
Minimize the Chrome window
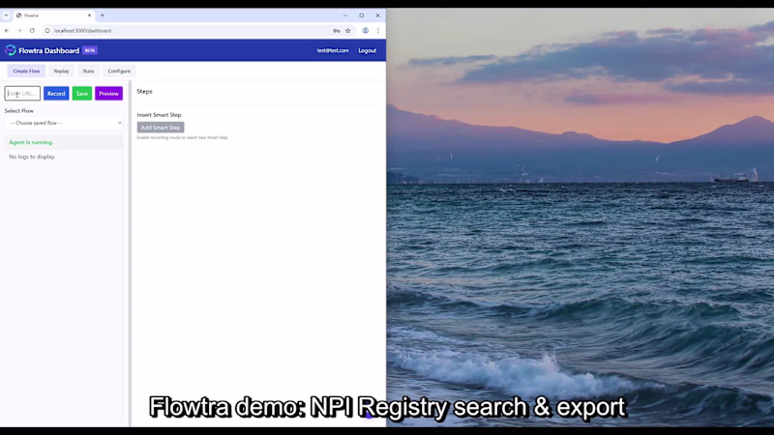tap(345, 15)
